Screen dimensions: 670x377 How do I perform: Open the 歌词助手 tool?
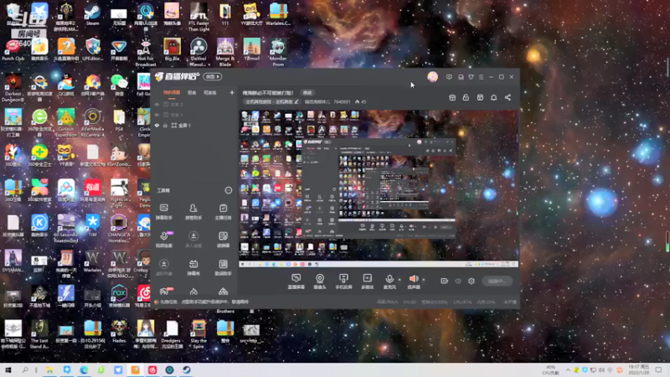[223, 267]
